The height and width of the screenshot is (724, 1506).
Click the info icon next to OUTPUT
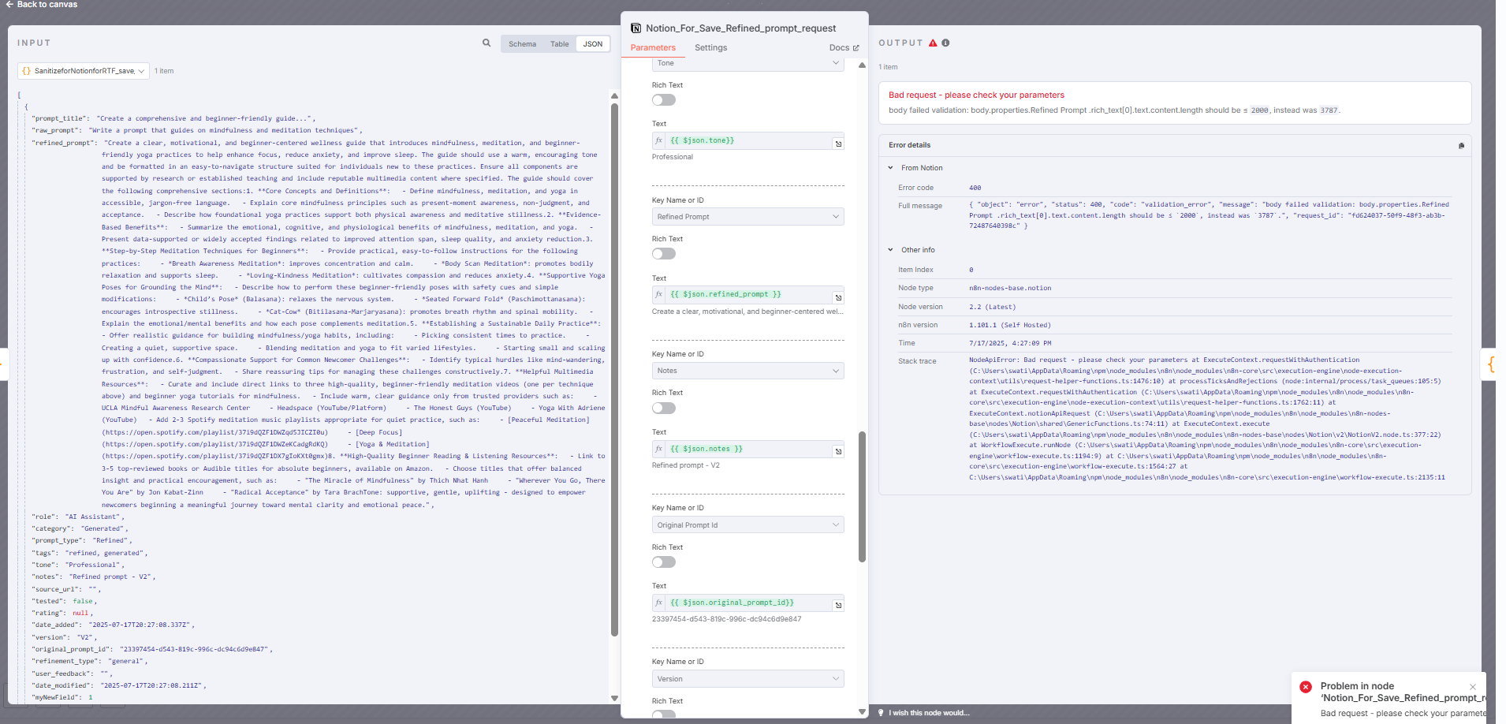point(945,43)
